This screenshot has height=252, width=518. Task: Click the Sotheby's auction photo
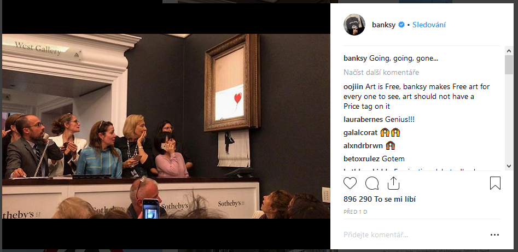[166, 126]
